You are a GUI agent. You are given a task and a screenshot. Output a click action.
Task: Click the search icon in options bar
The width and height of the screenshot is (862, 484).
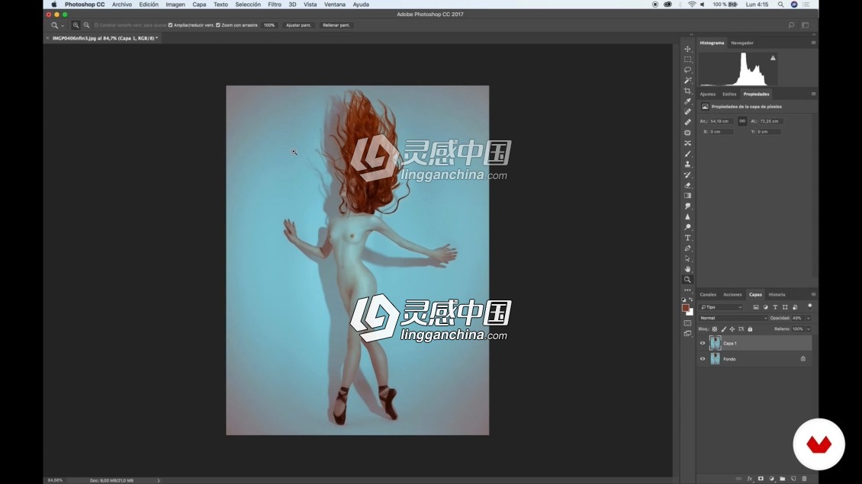(791, 25)
